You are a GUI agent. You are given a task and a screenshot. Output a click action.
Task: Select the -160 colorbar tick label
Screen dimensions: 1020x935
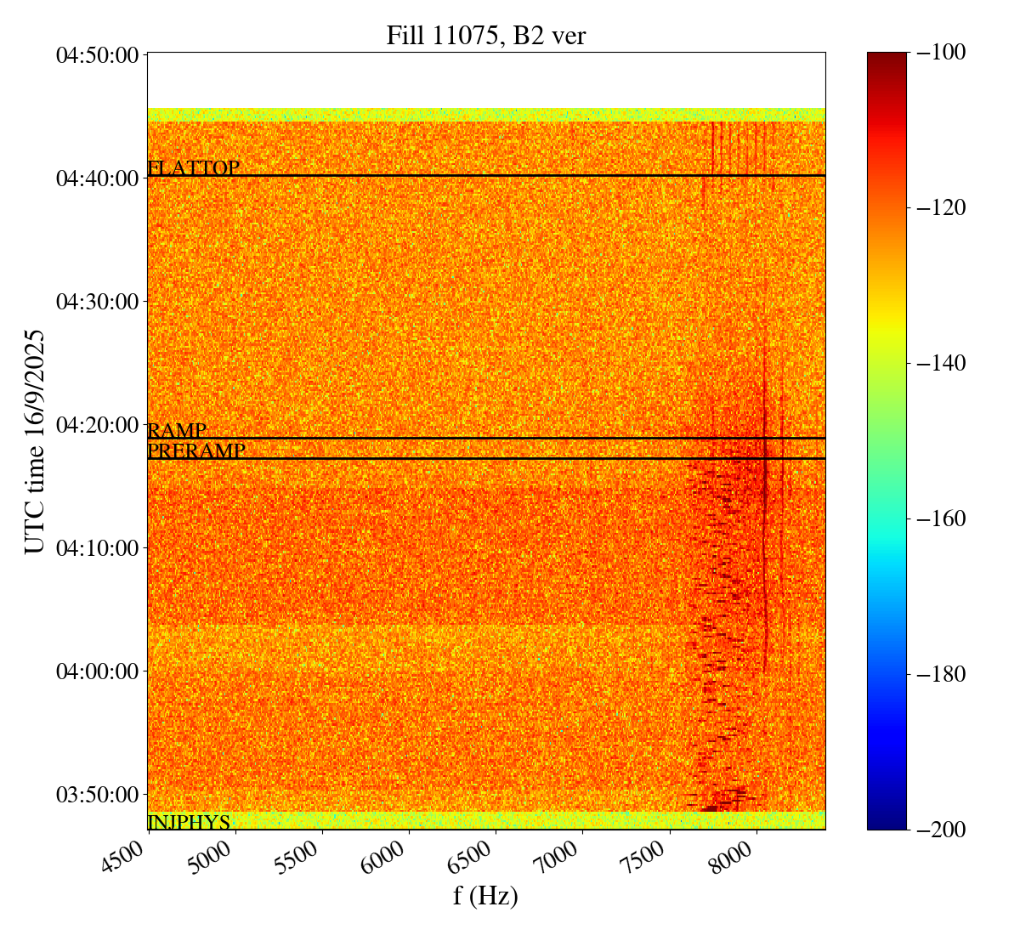coord(938,518)
